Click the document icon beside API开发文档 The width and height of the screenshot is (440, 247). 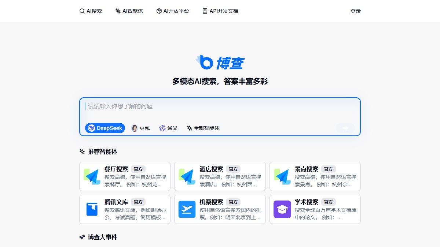pos(205,11)
